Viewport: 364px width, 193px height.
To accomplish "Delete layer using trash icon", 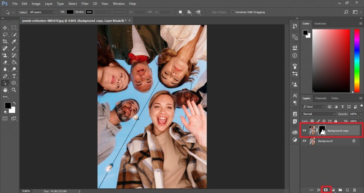I will click(x=354, y=190).
